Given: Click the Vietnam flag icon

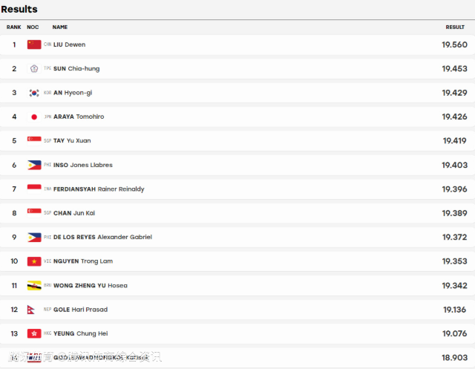Looking at the screenshot, I should 34,261.
